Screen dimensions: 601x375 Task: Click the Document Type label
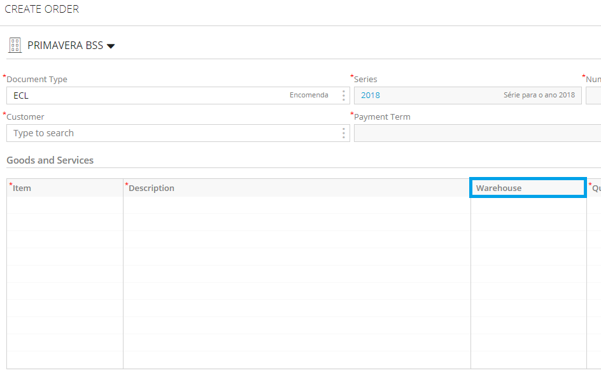tap(37, 80)
